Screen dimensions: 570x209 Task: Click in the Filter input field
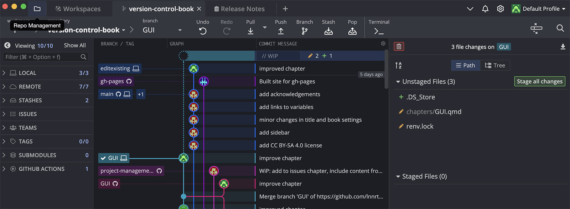coord(46,57)
